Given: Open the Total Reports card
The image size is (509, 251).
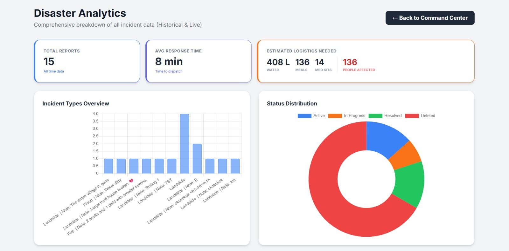Looking at the screenshot, I should coord(87,61).
